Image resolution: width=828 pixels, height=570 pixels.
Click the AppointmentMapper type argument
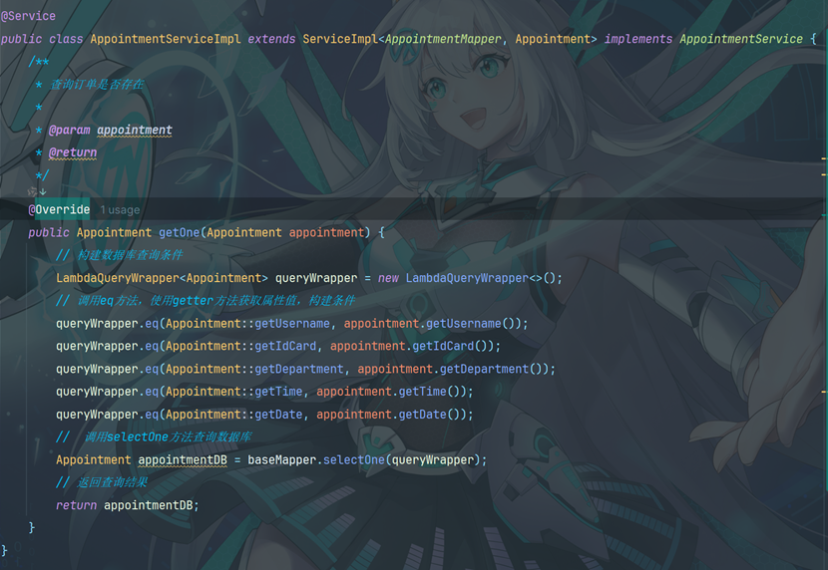coord(443,39)
